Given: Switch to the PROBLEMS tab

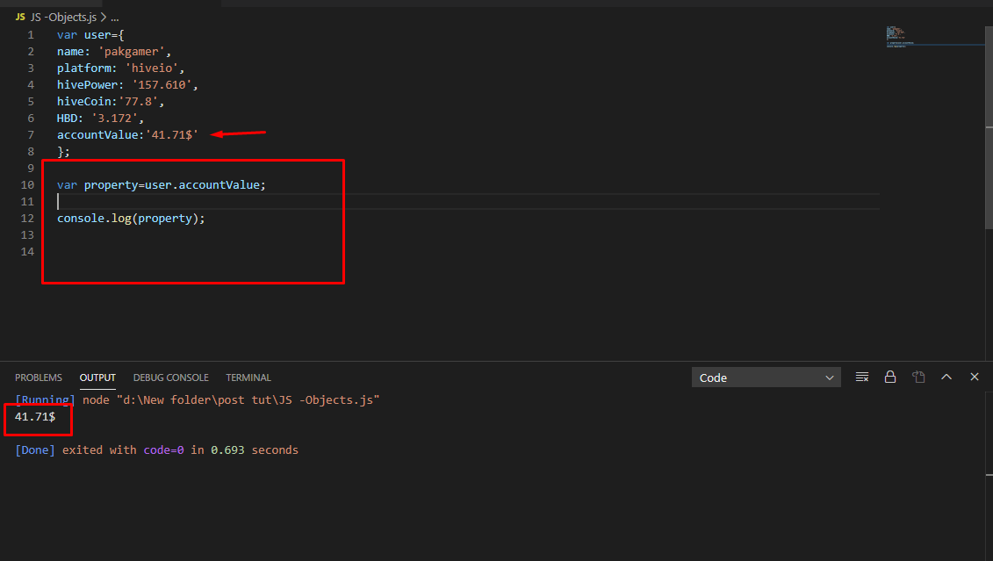Looking at the screenshot, I should click(x=39, y=378).
